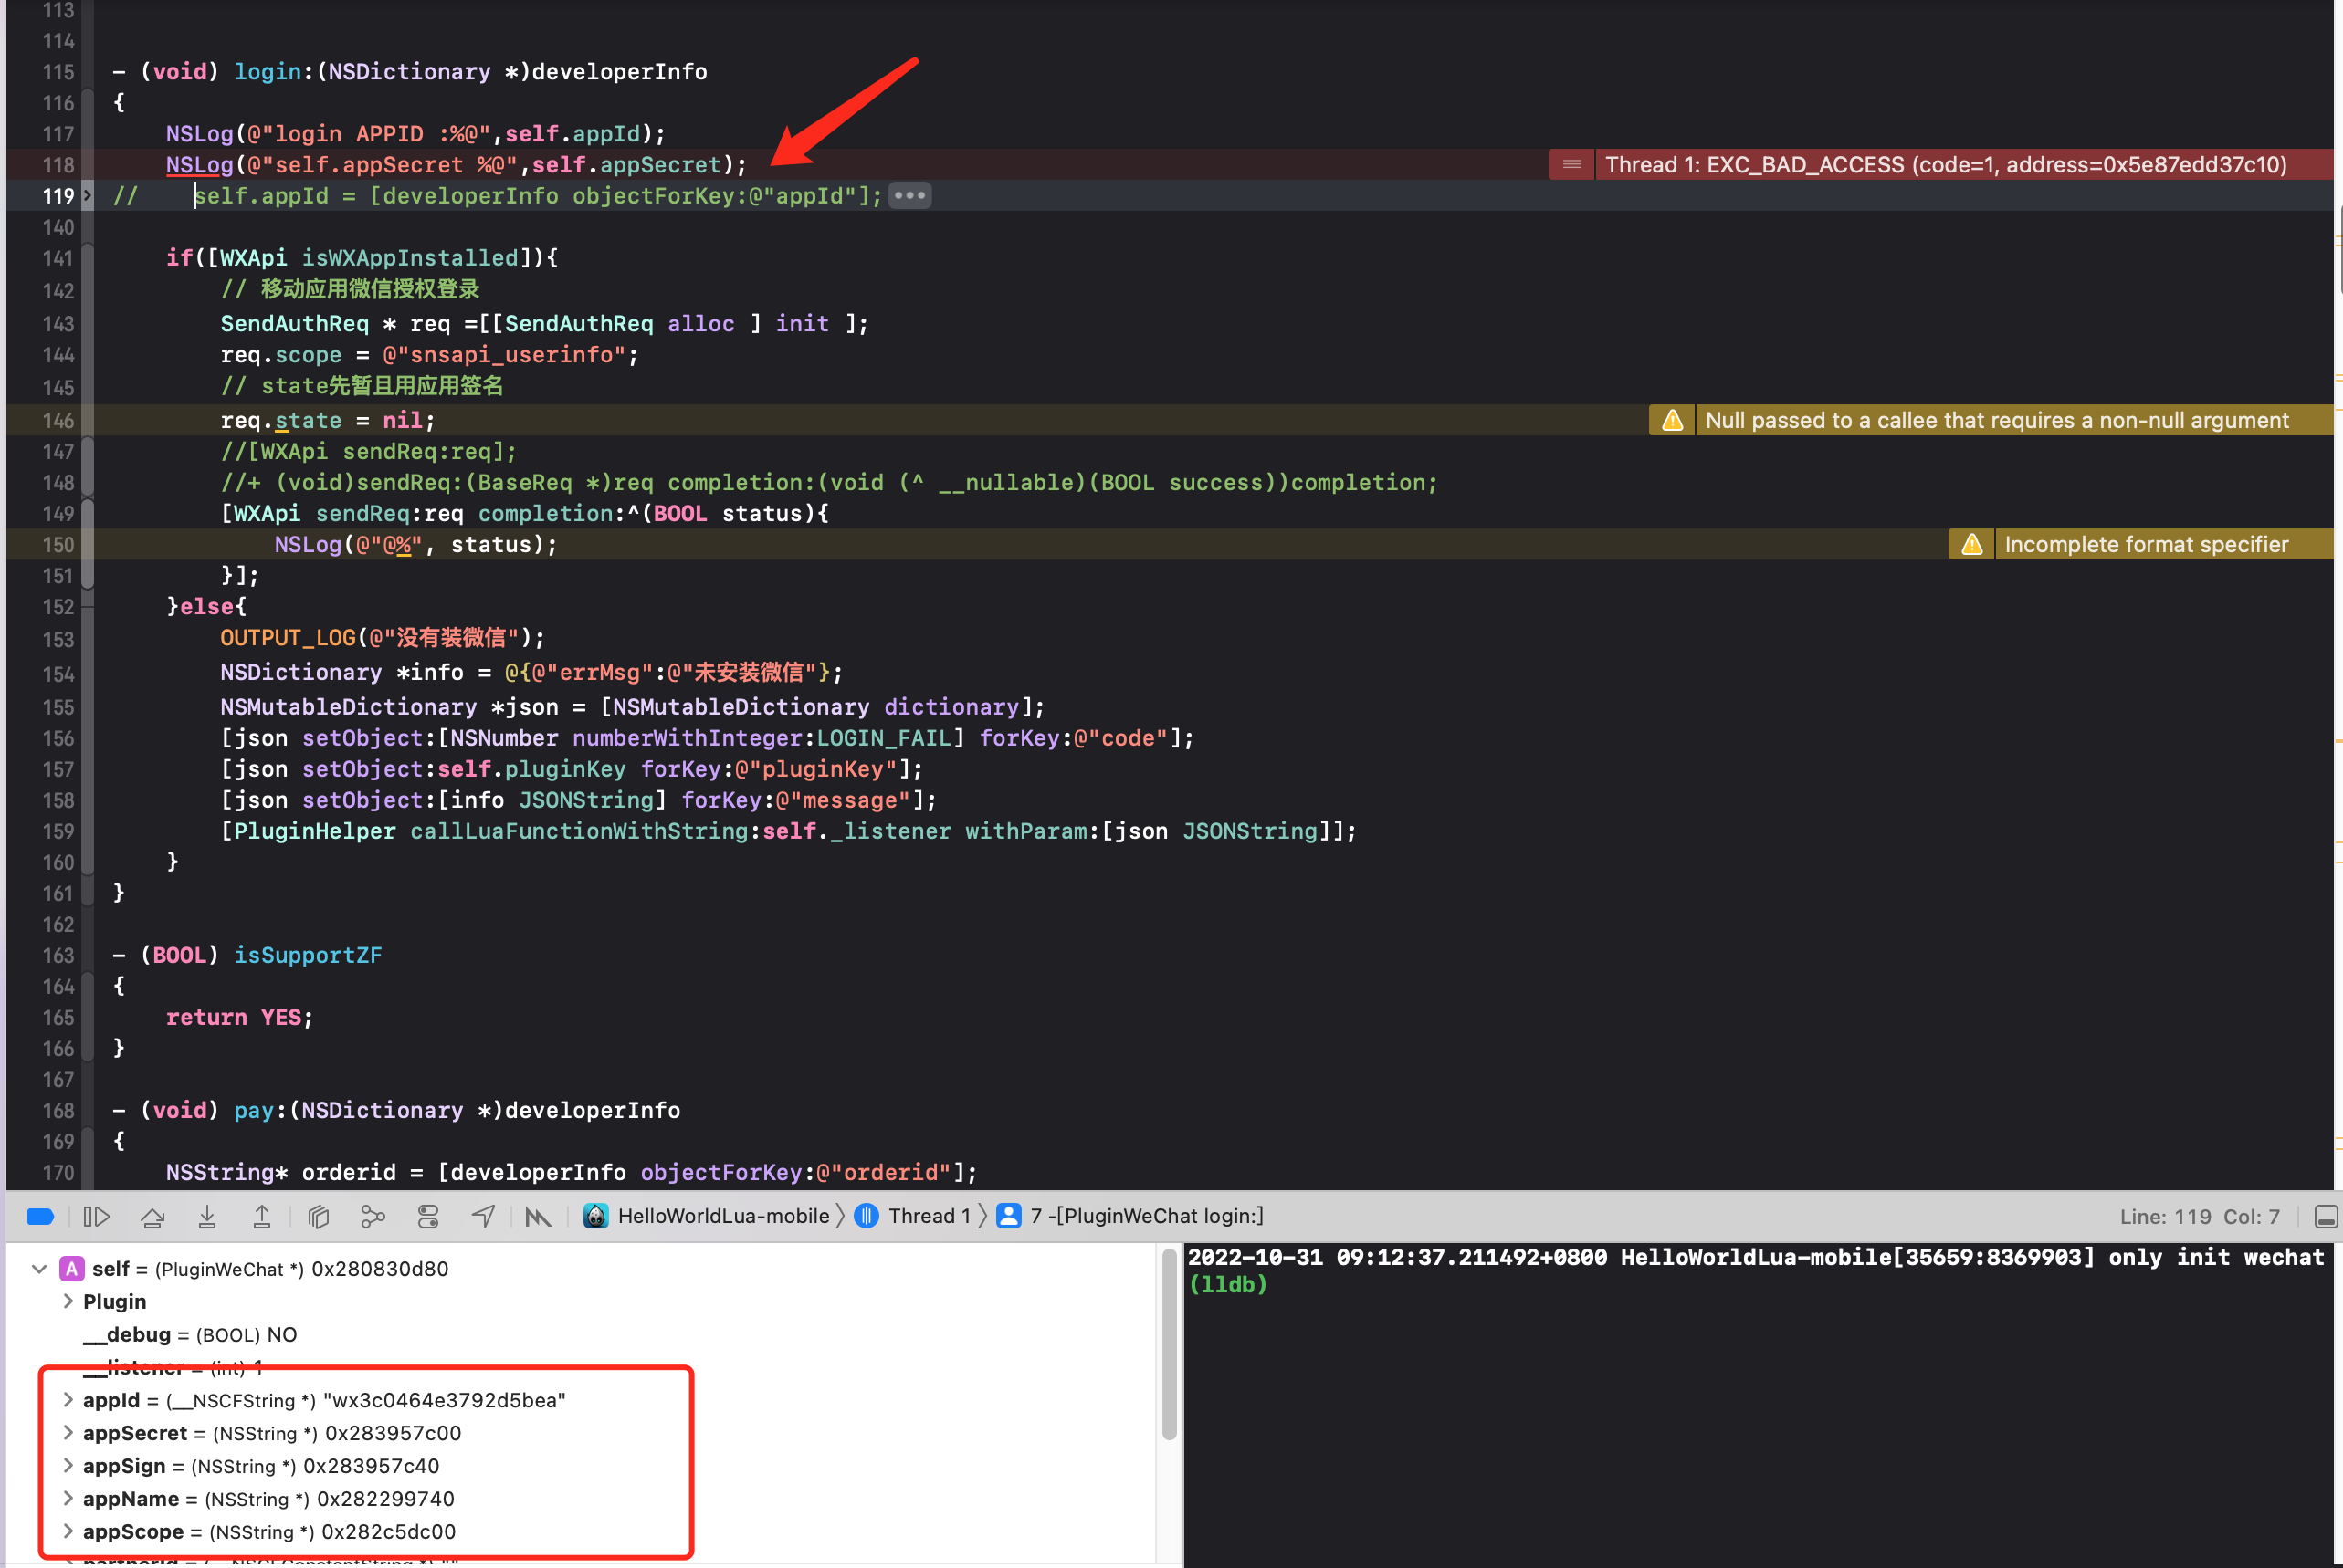Click the HelloWorldLua-mobile process breadcrumb
The height and width of the screenshot is (1568, 2343).
(722, 1216)
